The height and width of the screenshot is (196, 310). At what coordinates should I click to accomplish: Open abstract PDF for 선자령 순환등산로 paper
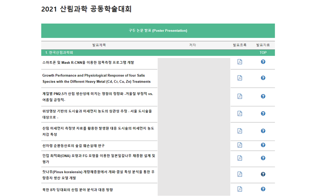point(240,145)
